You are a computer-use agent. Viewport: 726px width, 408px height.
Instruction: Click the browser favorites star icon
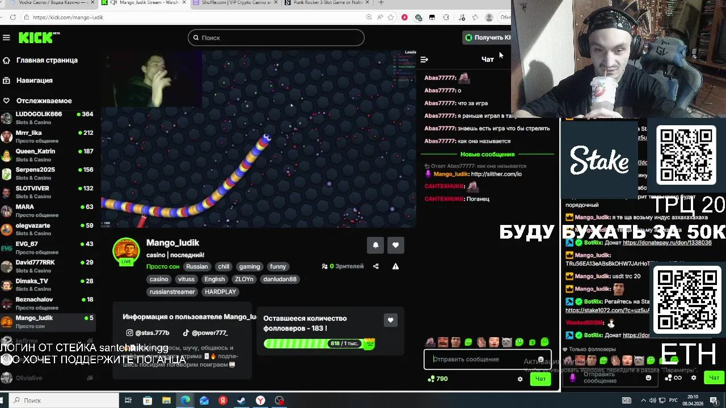[391, 18]
